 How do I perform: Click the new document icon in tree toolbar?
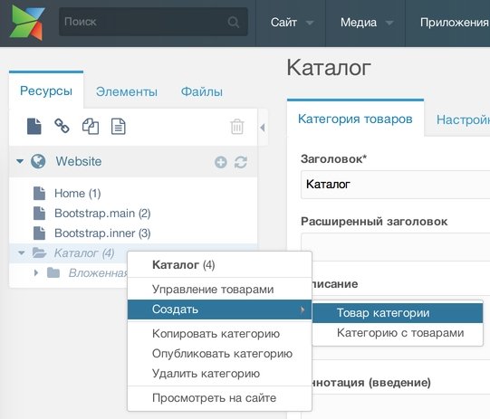tap(34, 126)
